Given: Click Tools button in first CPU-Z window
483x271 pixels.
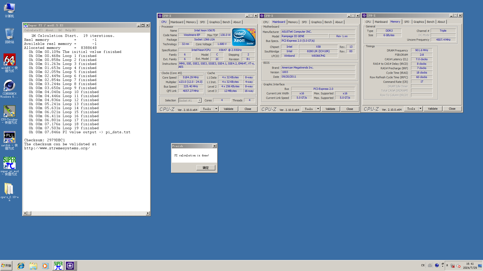Looking at the screenshot, I should (207, 109).
